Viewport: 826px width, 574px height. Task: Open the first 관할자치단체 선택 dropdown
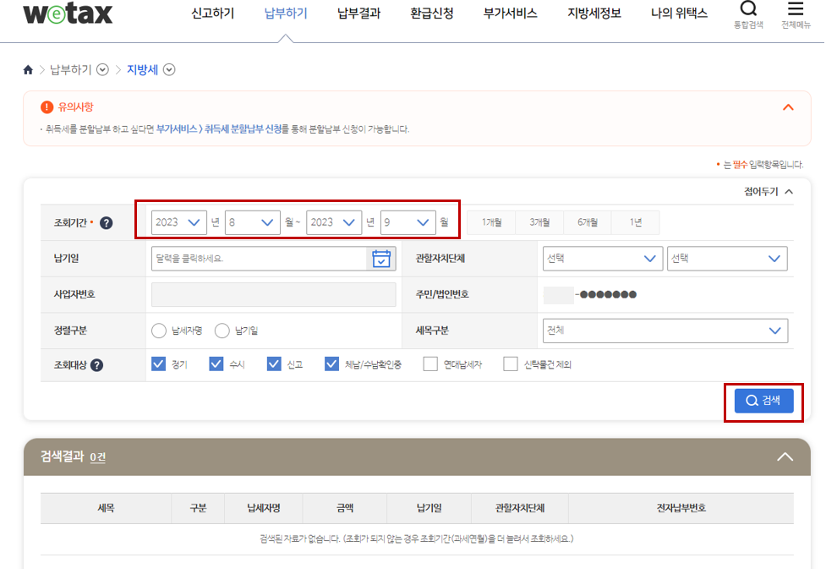(x=602, y=259)
